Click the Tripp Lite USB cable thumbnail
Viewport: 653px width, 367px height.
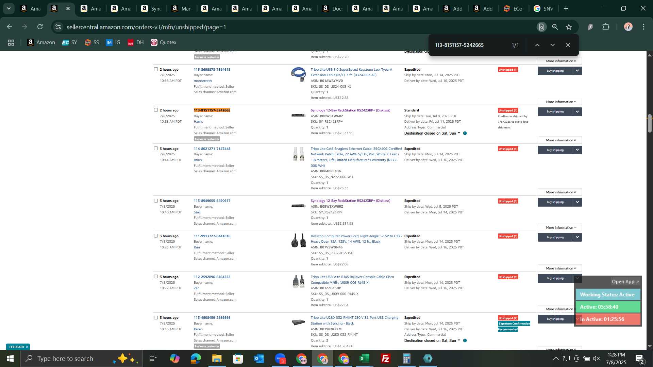point(298,74)
